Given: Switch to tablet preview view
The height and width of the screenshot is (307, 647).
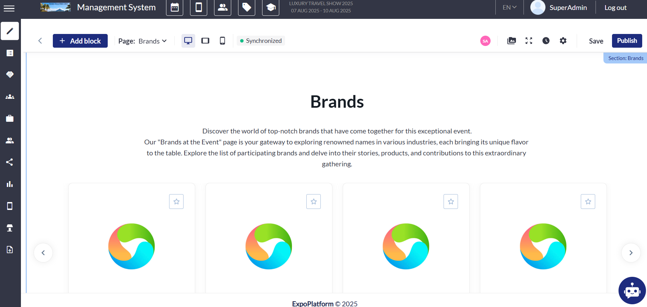Looking at the screenshot, I should [x=205, y=41].
